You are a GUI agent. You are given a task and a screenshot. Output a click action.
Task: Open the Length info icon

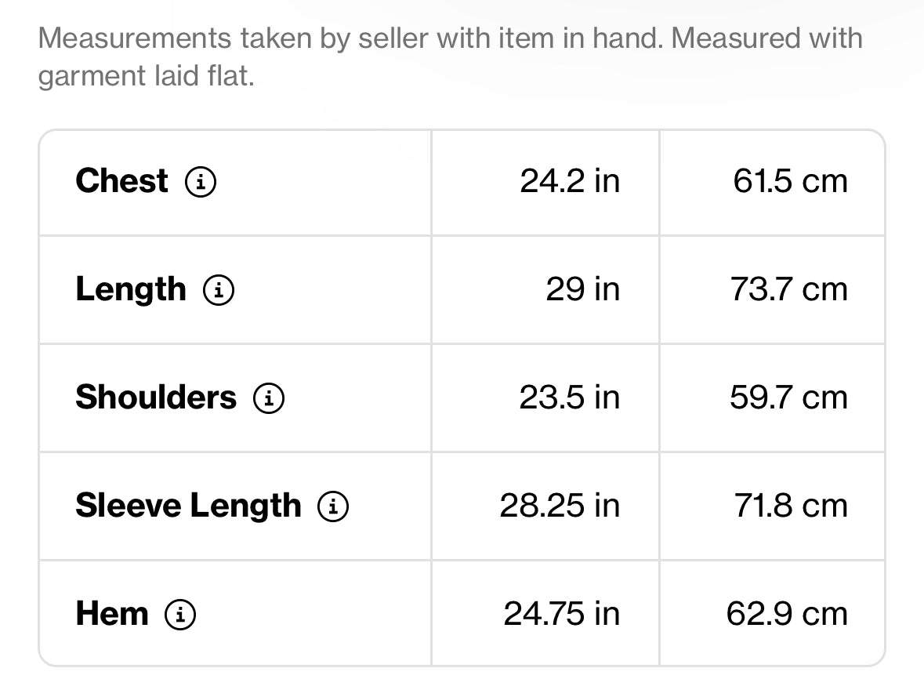[219, 290]
